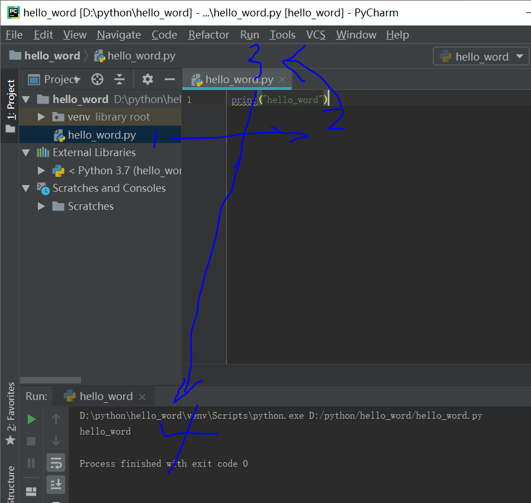This screenshot has height=503, width=531.
Task: Toggle soft-wrap in Run console
Action: point(56,463)
